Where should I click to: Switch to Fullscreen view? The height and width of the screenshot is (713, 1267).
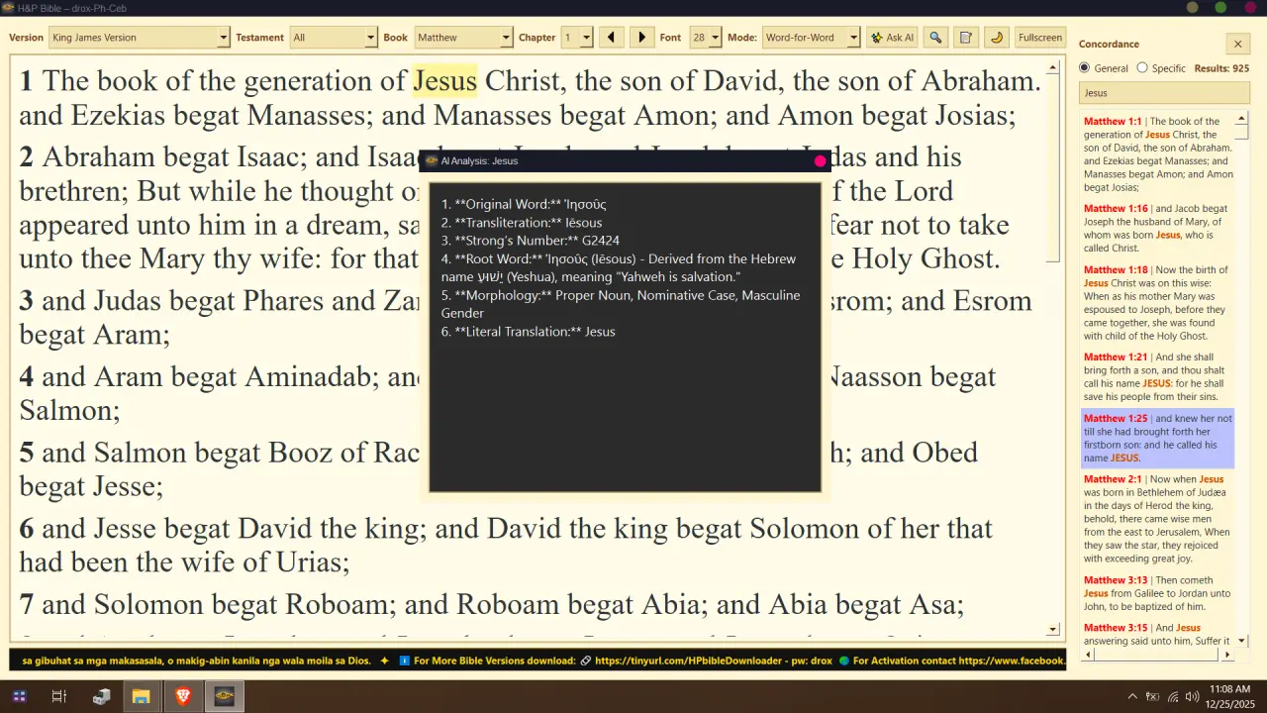[x=1039, y=38]
